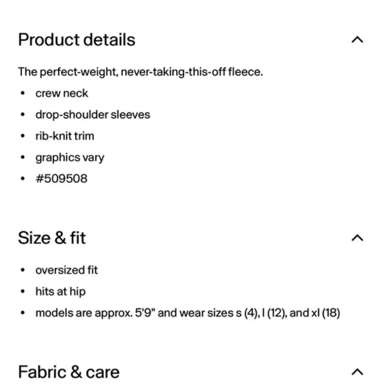Click the perfect-weight fleece description sentence
This screenshot has height=386, width=386.
point(140,72)
